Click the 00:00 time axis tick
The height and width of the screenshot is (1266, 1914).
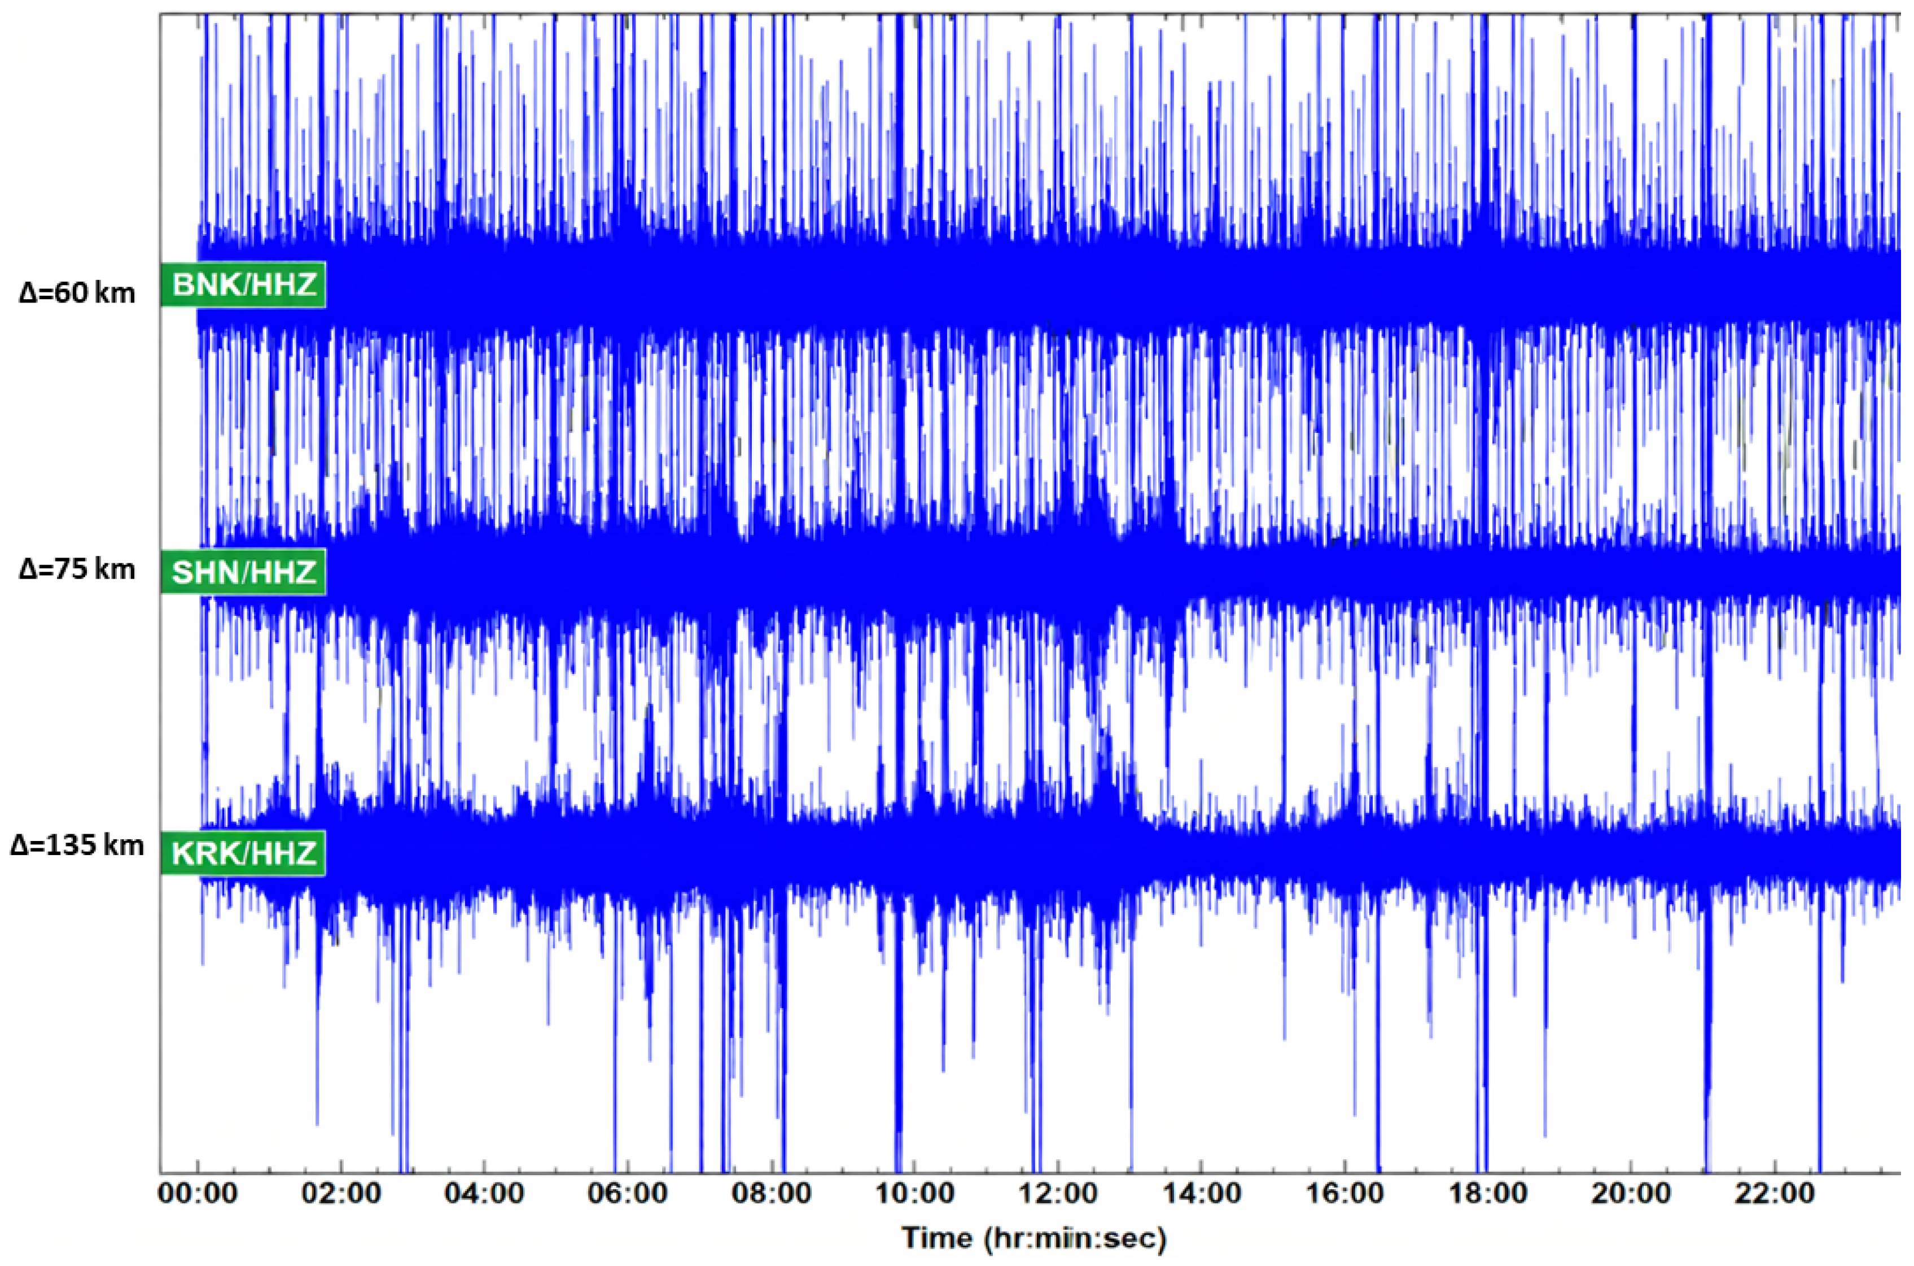pyautogui.click(x=198, y=1193)
